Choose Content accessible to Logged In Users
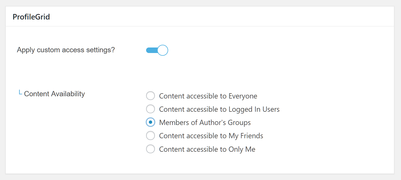Screen dimensions: 401x180 pos(150,109)
